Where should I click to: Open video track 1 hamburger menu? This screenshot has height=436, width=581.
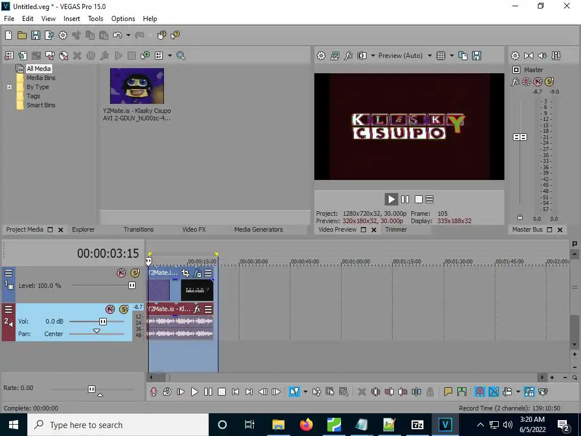tap(9, 273)
